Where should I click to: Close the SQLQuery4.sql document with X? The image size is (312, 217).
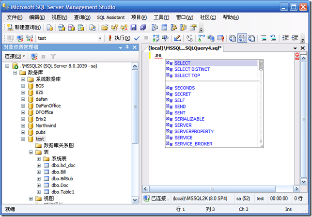pos(303,48)
